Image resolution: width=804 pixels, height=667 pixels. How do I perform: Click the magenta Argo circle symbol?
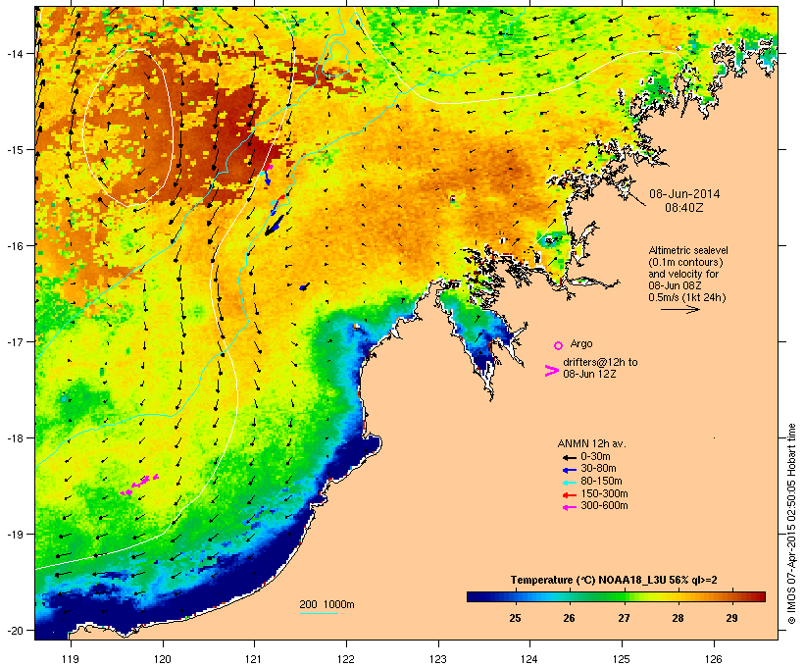tap(559, 345)
